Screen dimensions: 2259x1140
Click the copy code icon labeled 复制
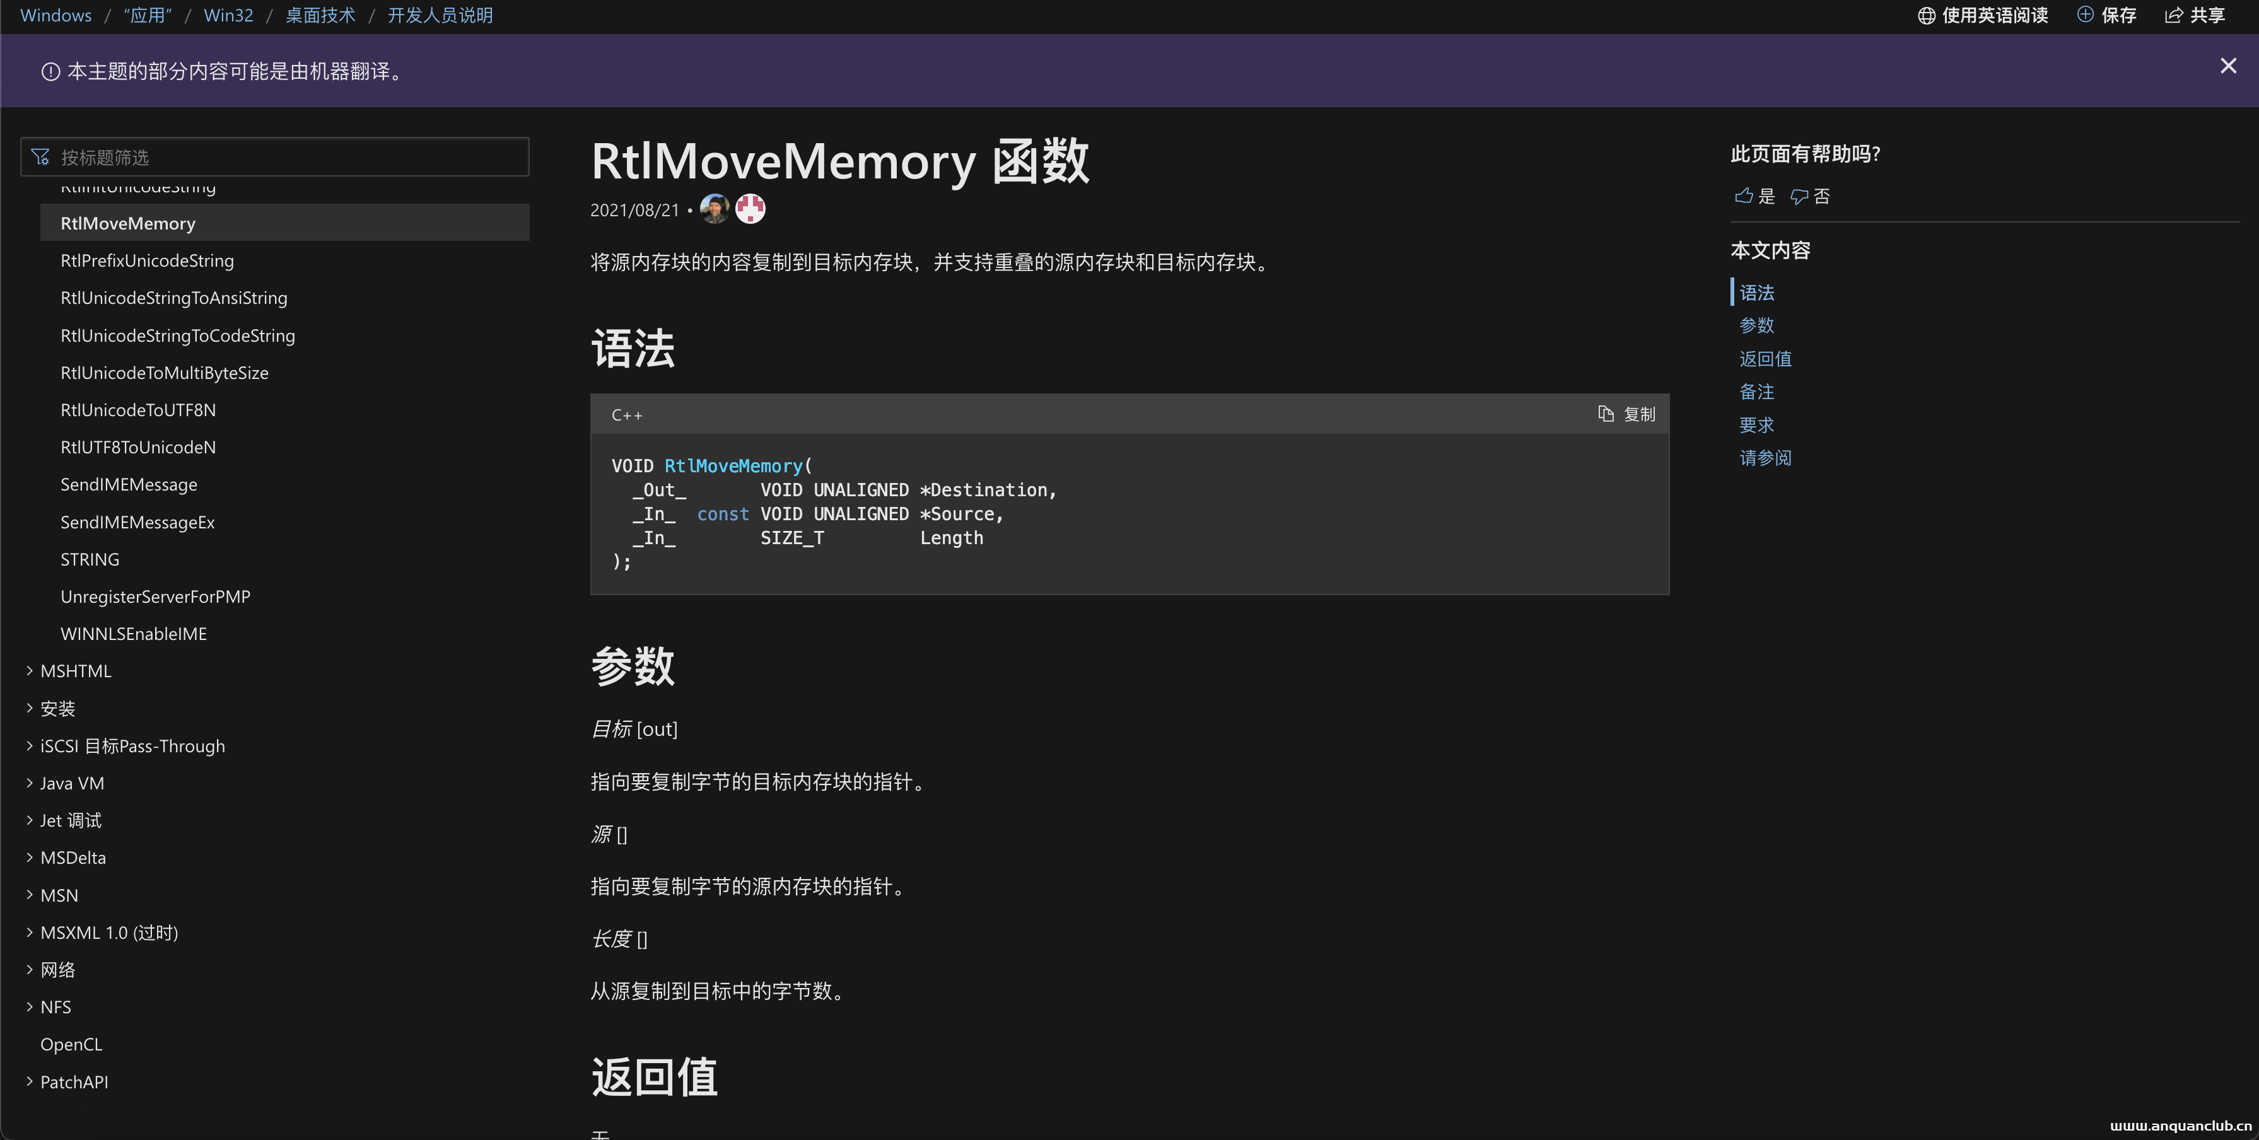(1605, 414)
